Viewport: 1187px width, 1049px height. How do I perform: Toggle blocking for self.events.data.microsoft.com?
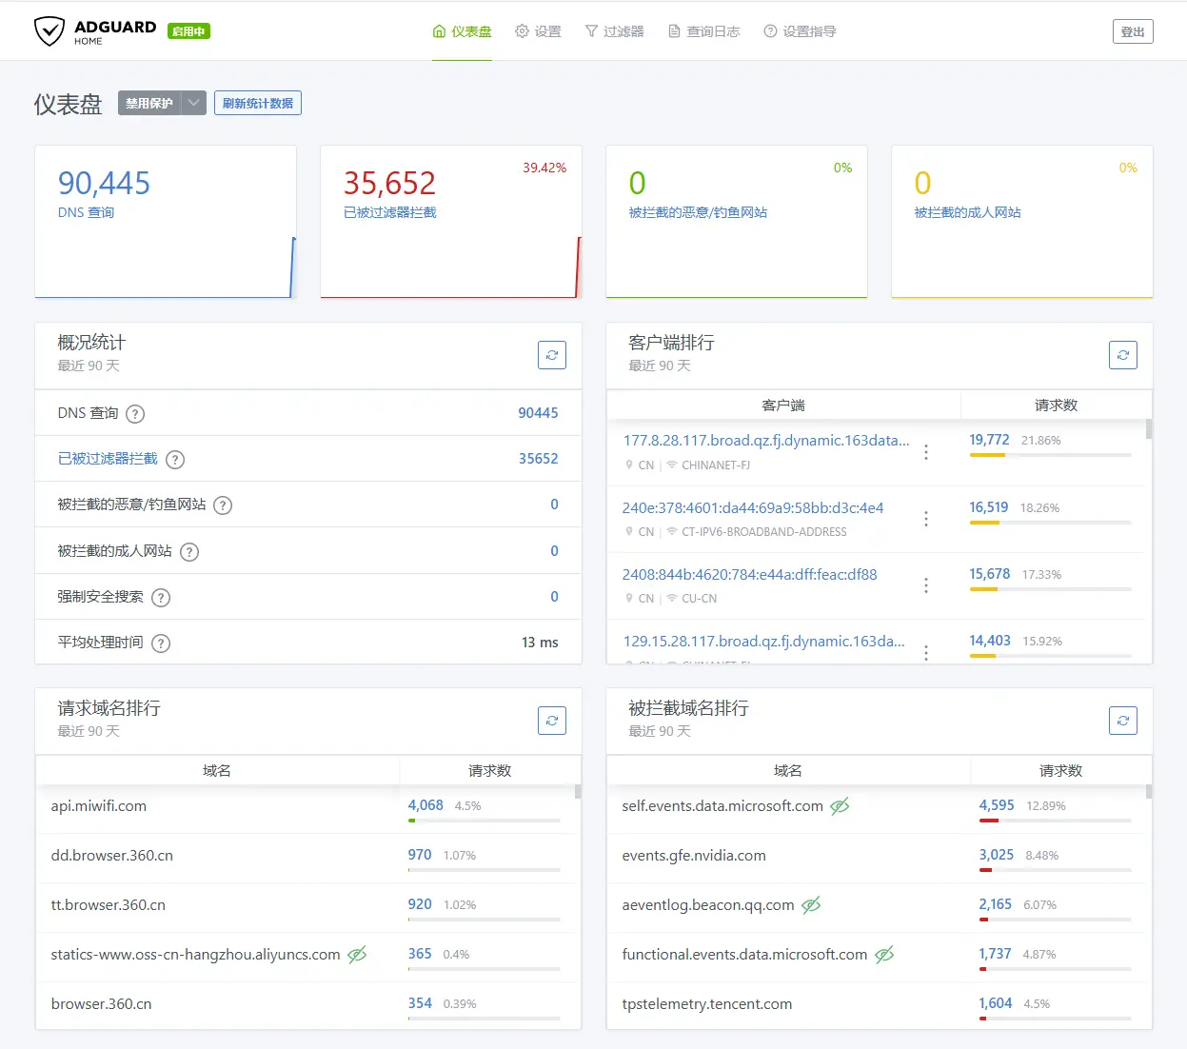[x=840, y=805]
